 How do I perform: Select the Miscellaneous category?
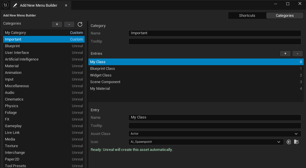(x=44, y=86)
